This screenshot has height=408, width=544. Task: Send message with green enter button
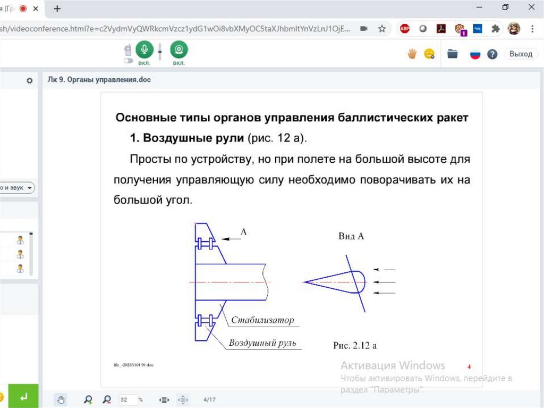[23, 396]
